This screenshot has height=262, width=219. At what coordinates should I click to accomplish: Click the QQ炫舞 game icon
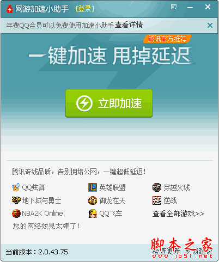(16, 187)
